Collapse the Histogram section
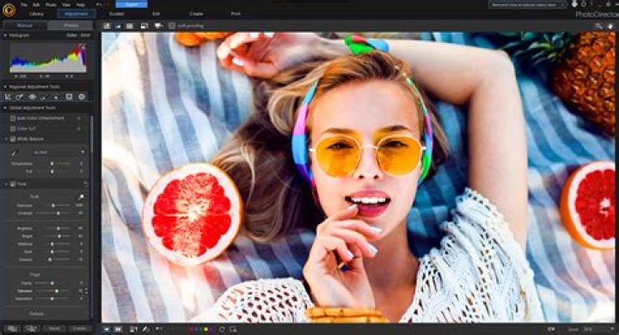 point(5,35)
